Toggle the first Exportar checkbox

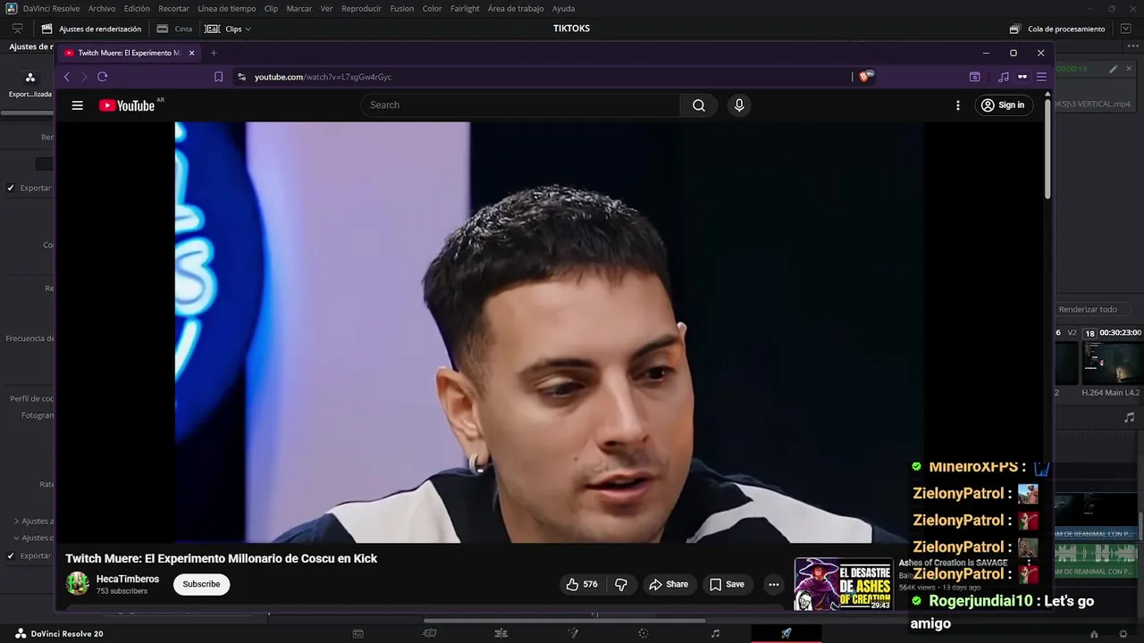(11, 188)
